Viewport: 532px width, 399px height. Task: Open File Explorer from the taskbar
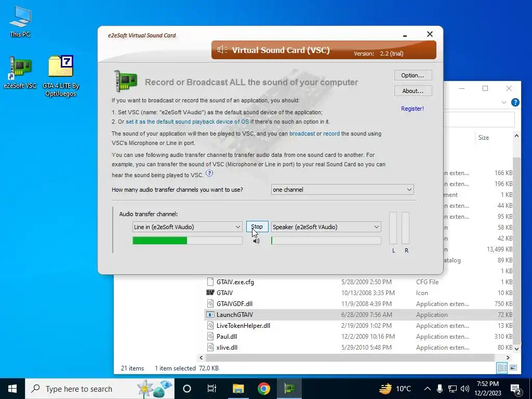[238, 389]
